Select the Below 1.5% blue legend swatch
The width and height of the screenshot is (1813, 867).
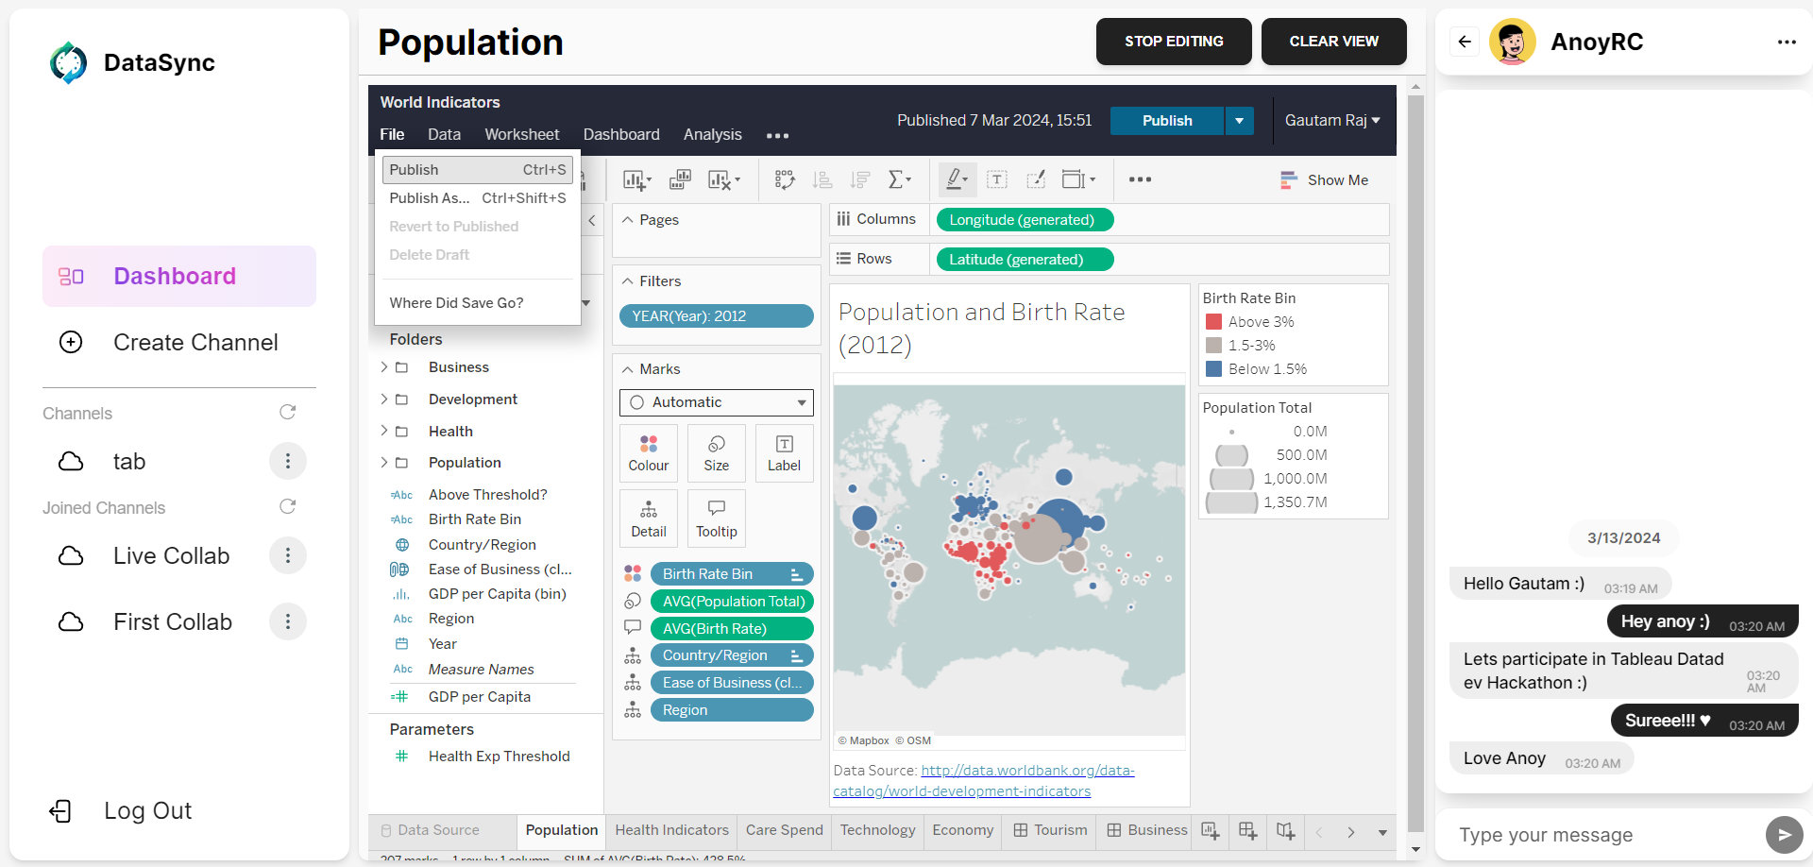tap(1214, 369)
